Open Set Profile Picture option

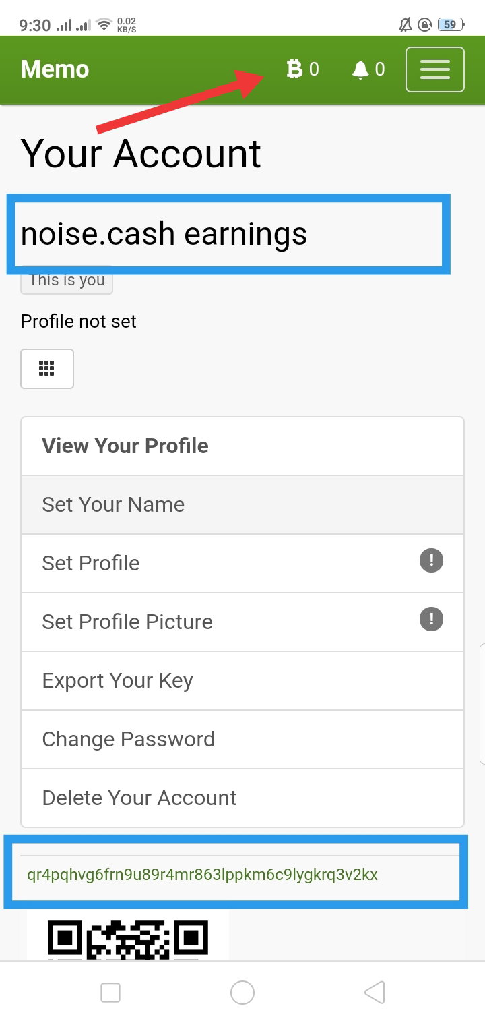coord(243,622)
